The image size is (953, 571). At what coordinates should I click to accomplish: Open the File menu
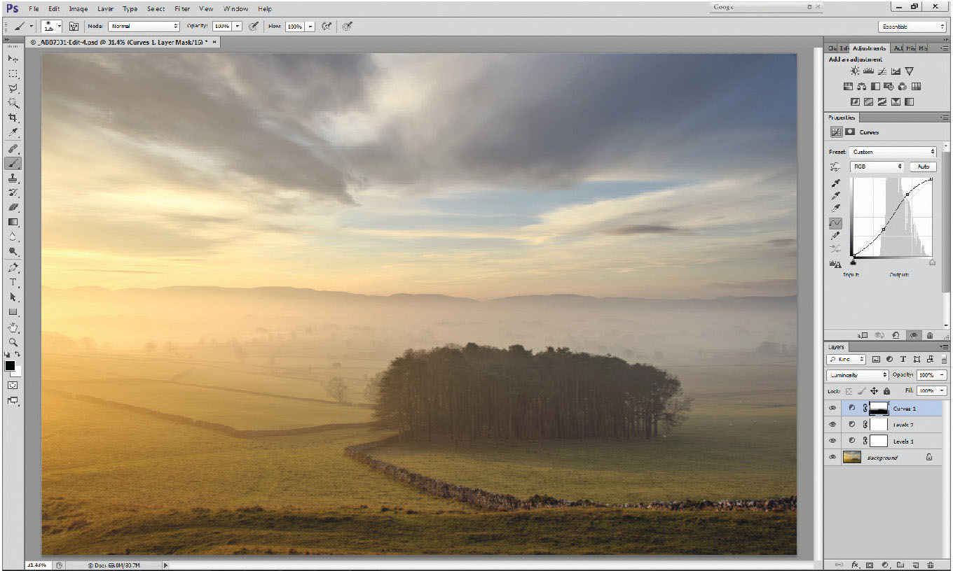click(34, 9)
